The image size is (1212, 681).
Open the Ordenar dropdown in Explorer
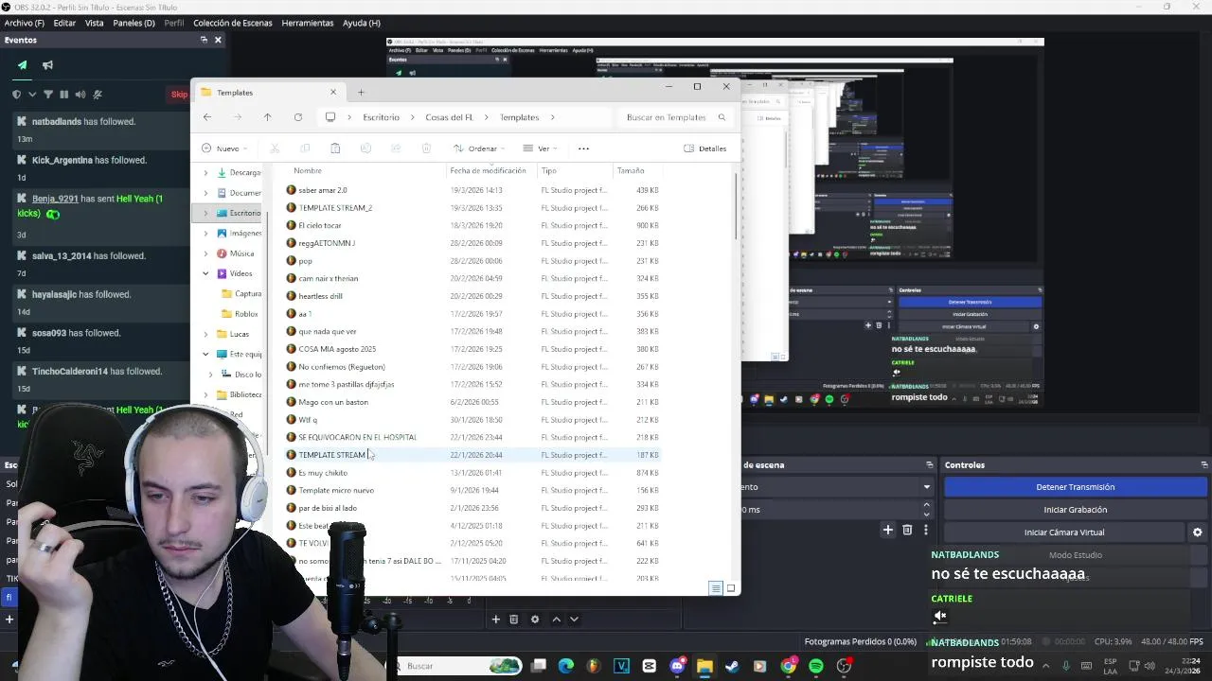[x=479, y=148]
